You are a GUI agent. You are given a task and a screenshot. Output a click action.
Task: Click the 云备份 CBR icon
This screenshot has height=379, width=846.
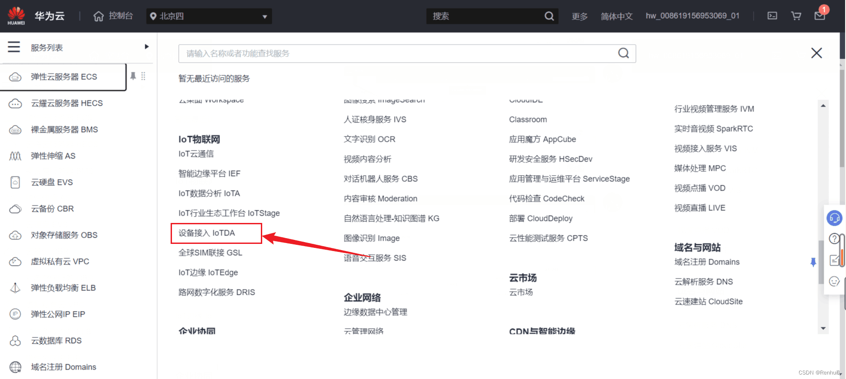point(15,209)
